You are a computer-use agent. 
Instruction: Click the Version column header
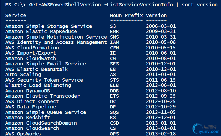[x=156, y=15]
